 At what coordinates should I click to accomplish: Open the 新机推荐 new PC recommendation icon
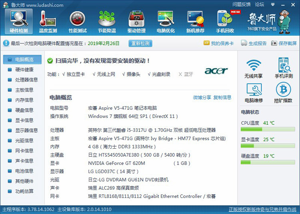coord(195,21)
